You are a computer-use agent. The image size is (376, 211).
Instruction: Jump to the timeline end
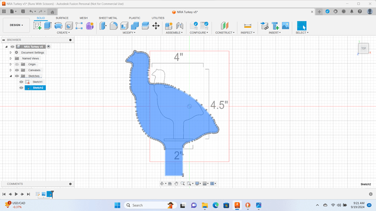(x=28, y=194)
